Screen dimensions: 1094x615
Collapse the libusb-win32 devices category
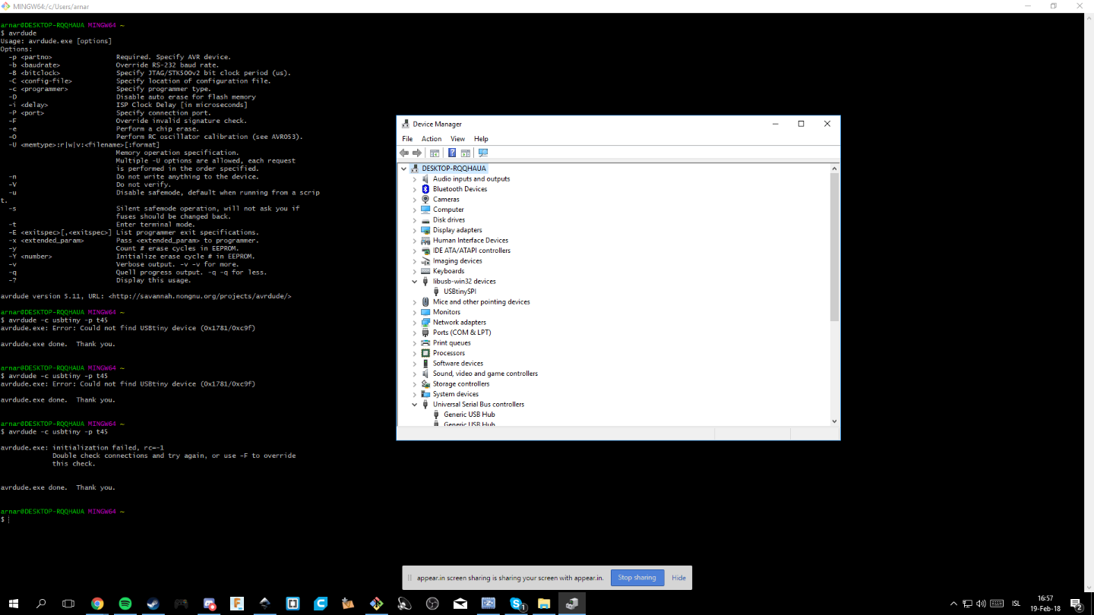[x=415, y=282]
